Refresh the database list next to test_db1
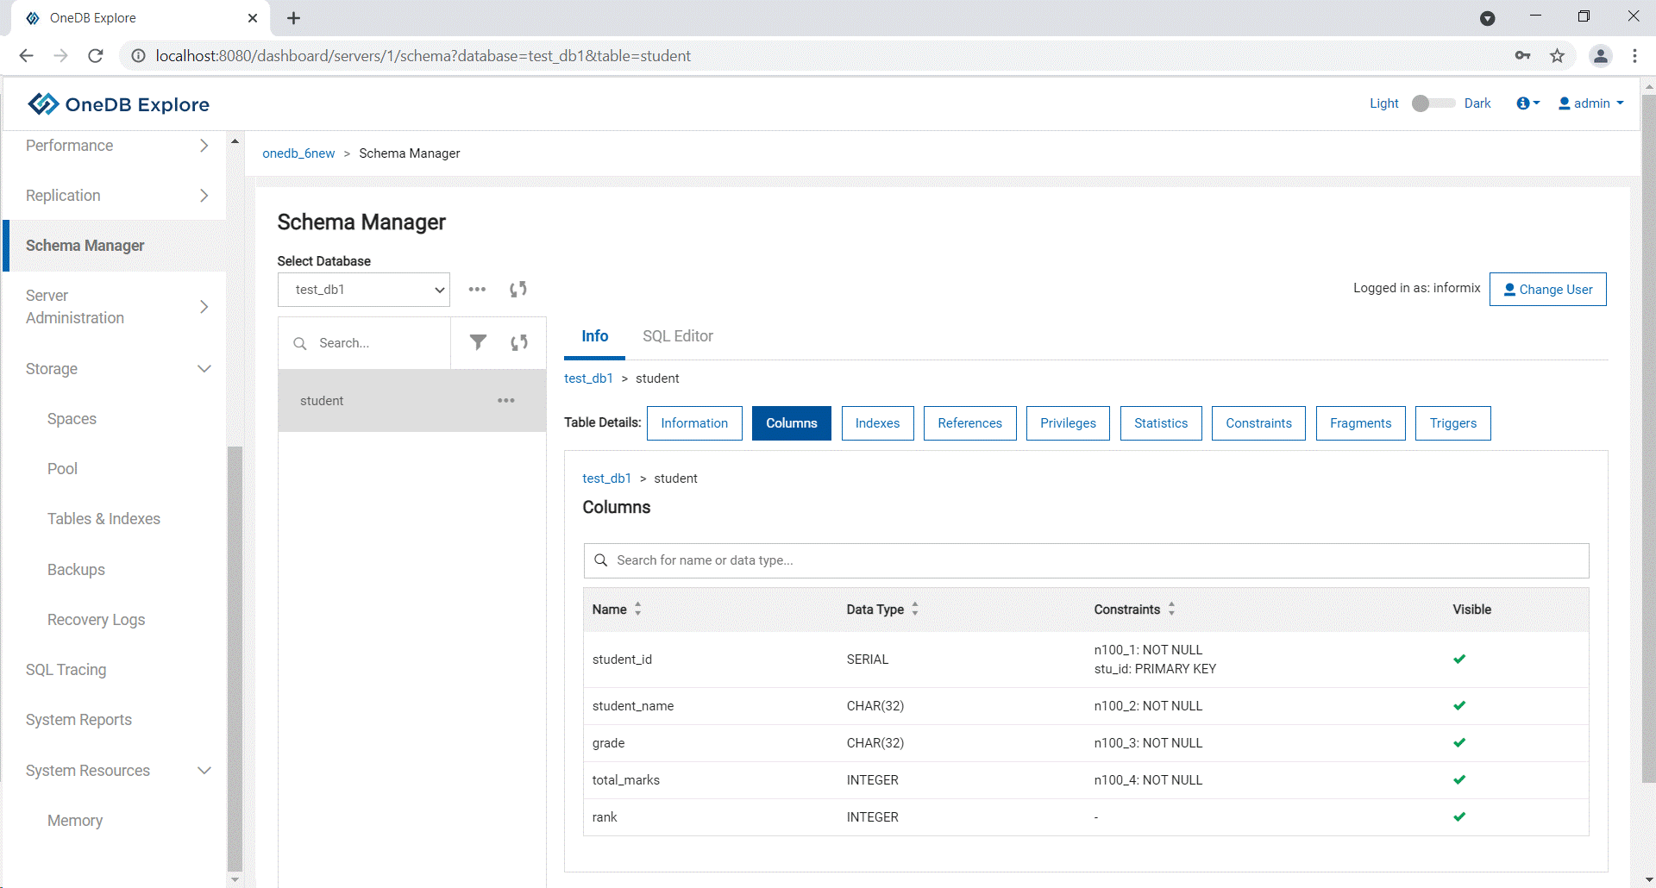Screen dimensions: 1656x888 [517, 289]
